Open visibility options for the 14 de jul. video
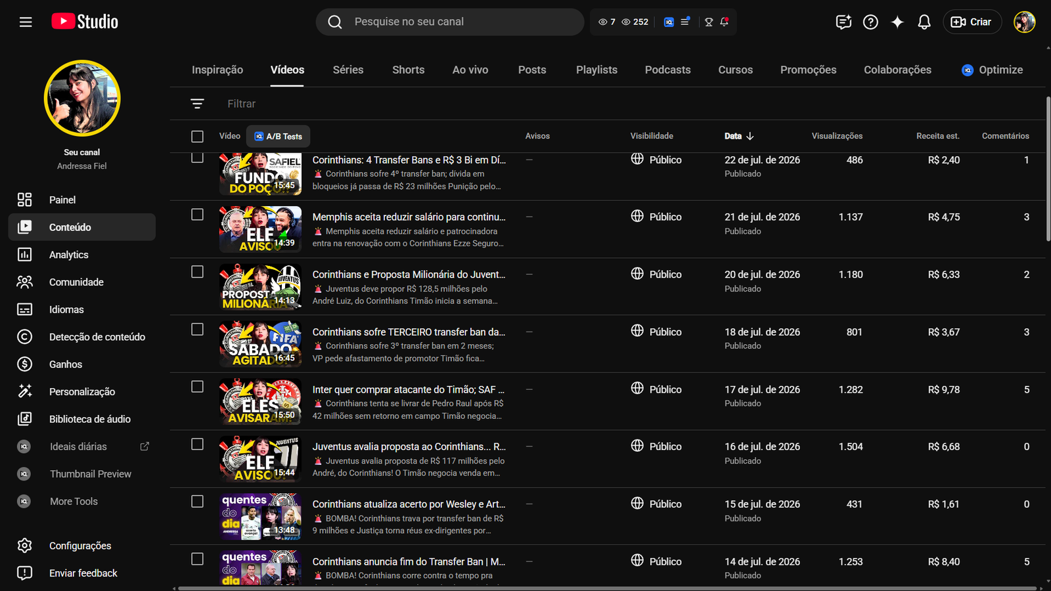 coord(656,561)
